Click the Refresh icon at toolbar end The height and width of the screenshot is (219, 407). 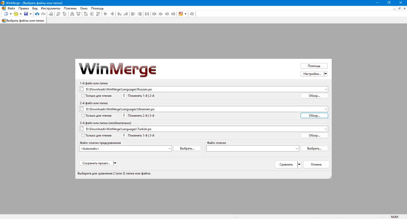coord(192,14)
